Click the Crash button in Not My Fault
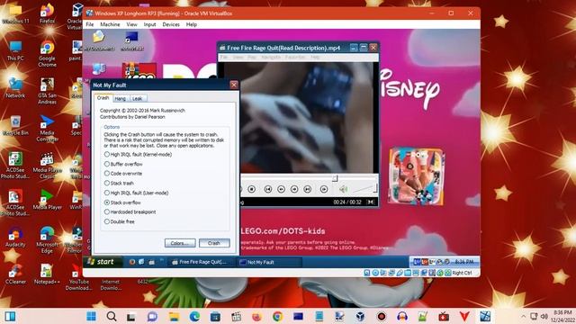 (214, 243)
